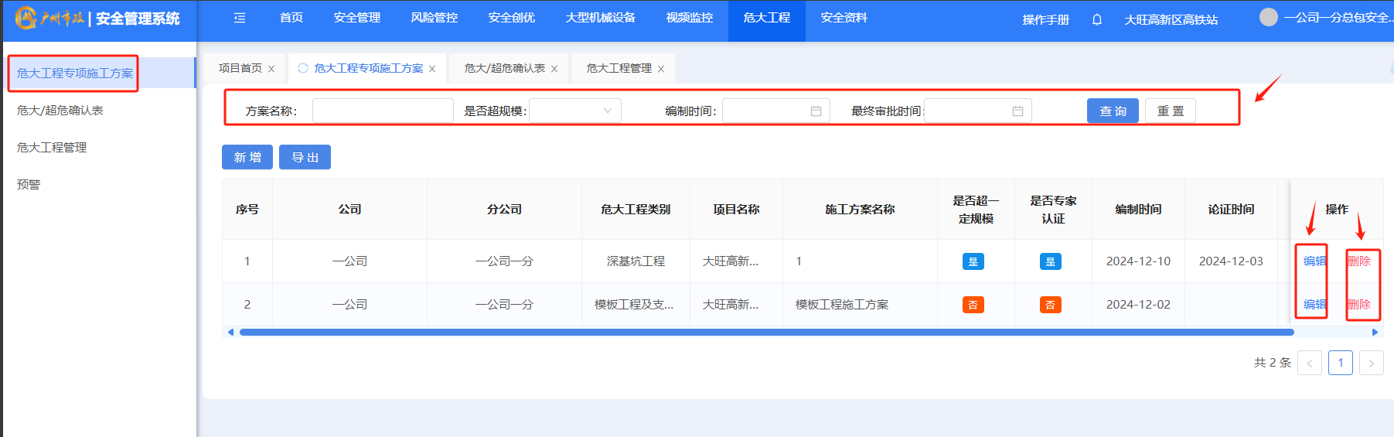
Task: Focus the 方案名称 input field
Action: tap(383, 111)
